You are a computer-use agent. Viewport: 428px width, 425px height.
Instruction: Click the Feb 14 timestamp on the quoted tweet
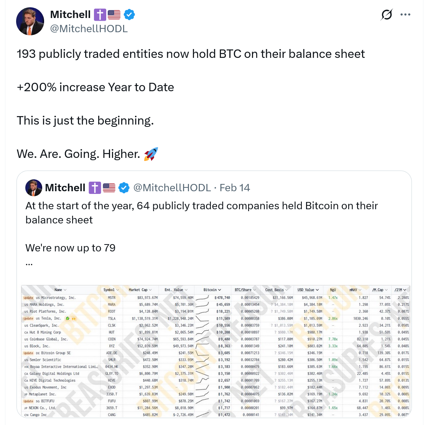(x=235, y=188)
